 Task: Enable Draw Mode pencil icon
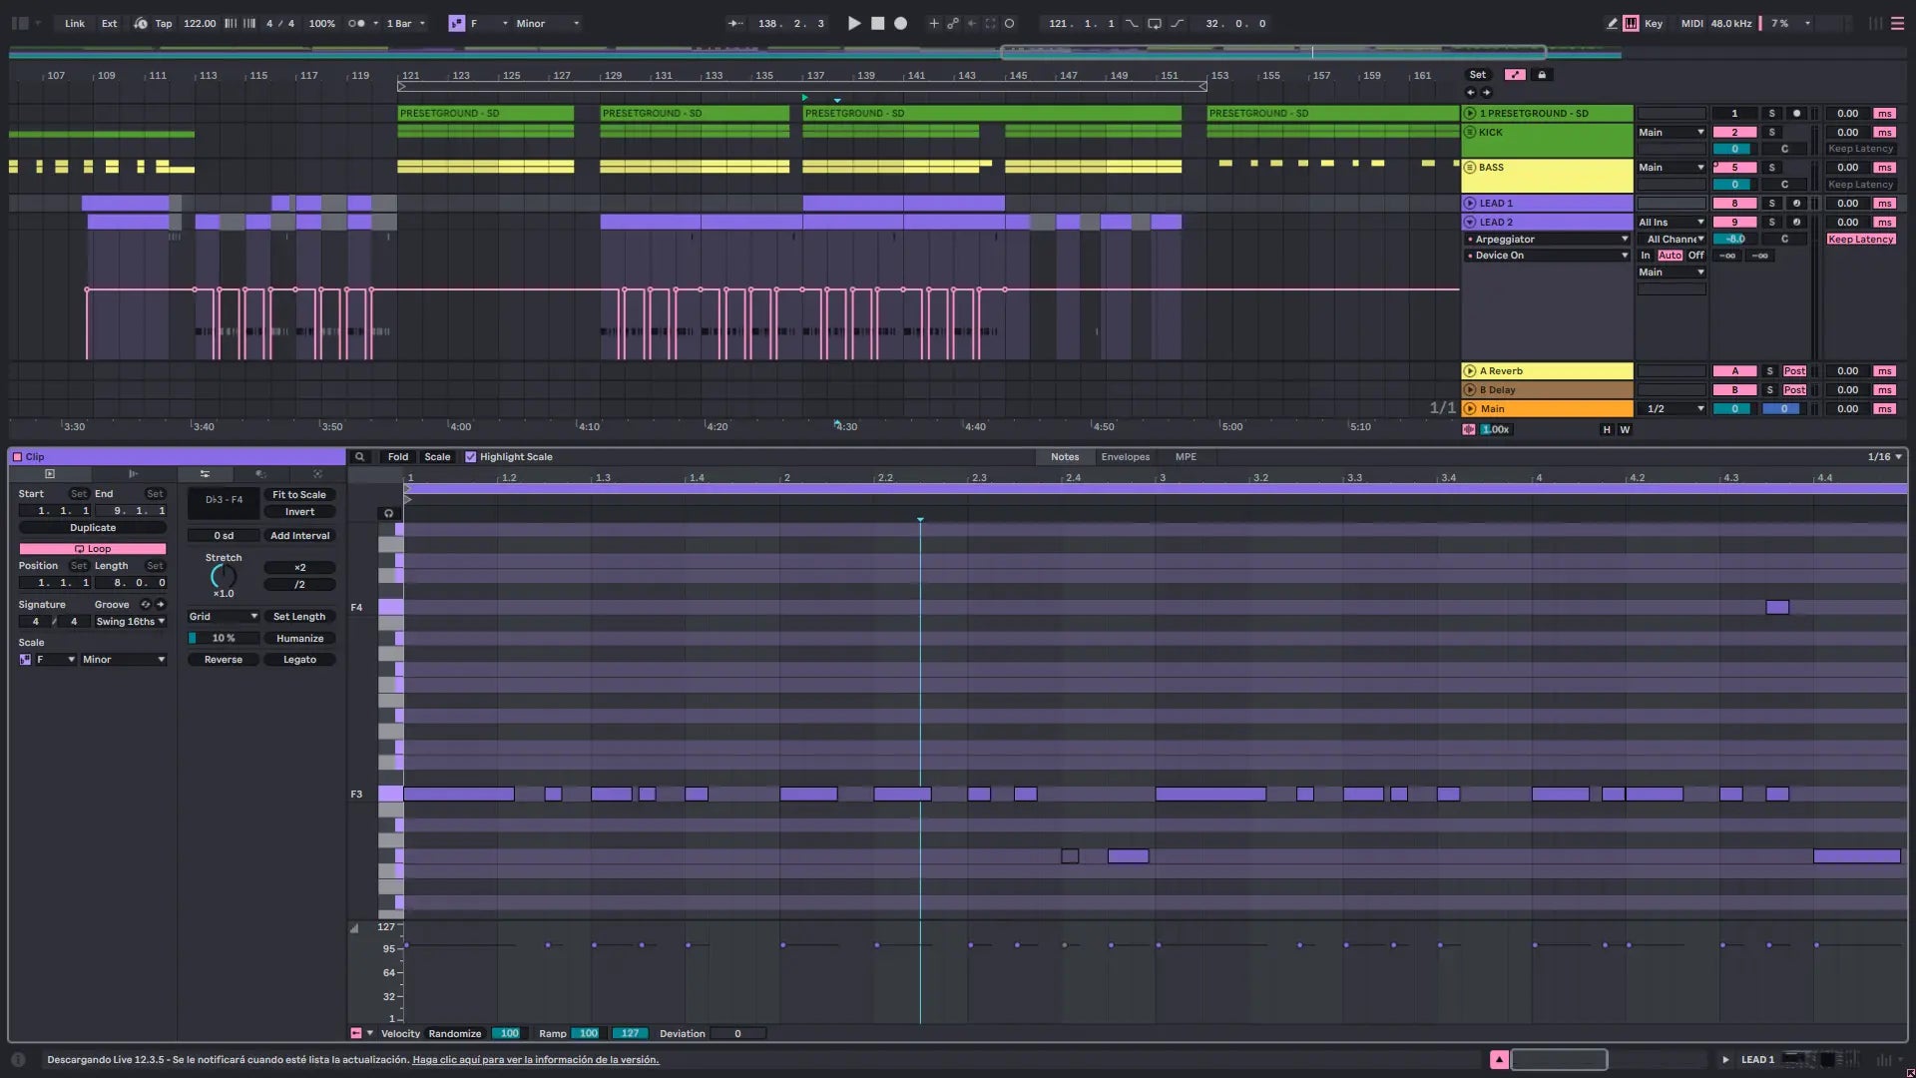tap(1612, 23)
